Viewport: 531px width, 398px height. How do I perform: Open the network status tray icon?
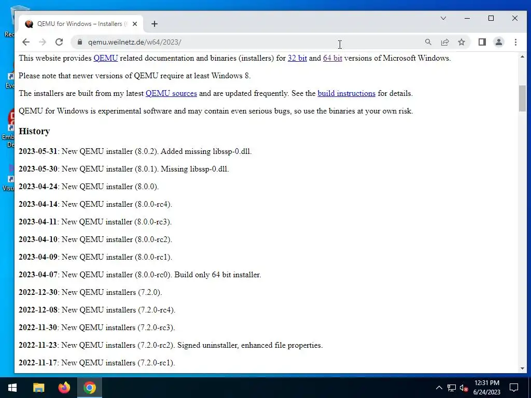click(452, 388)
